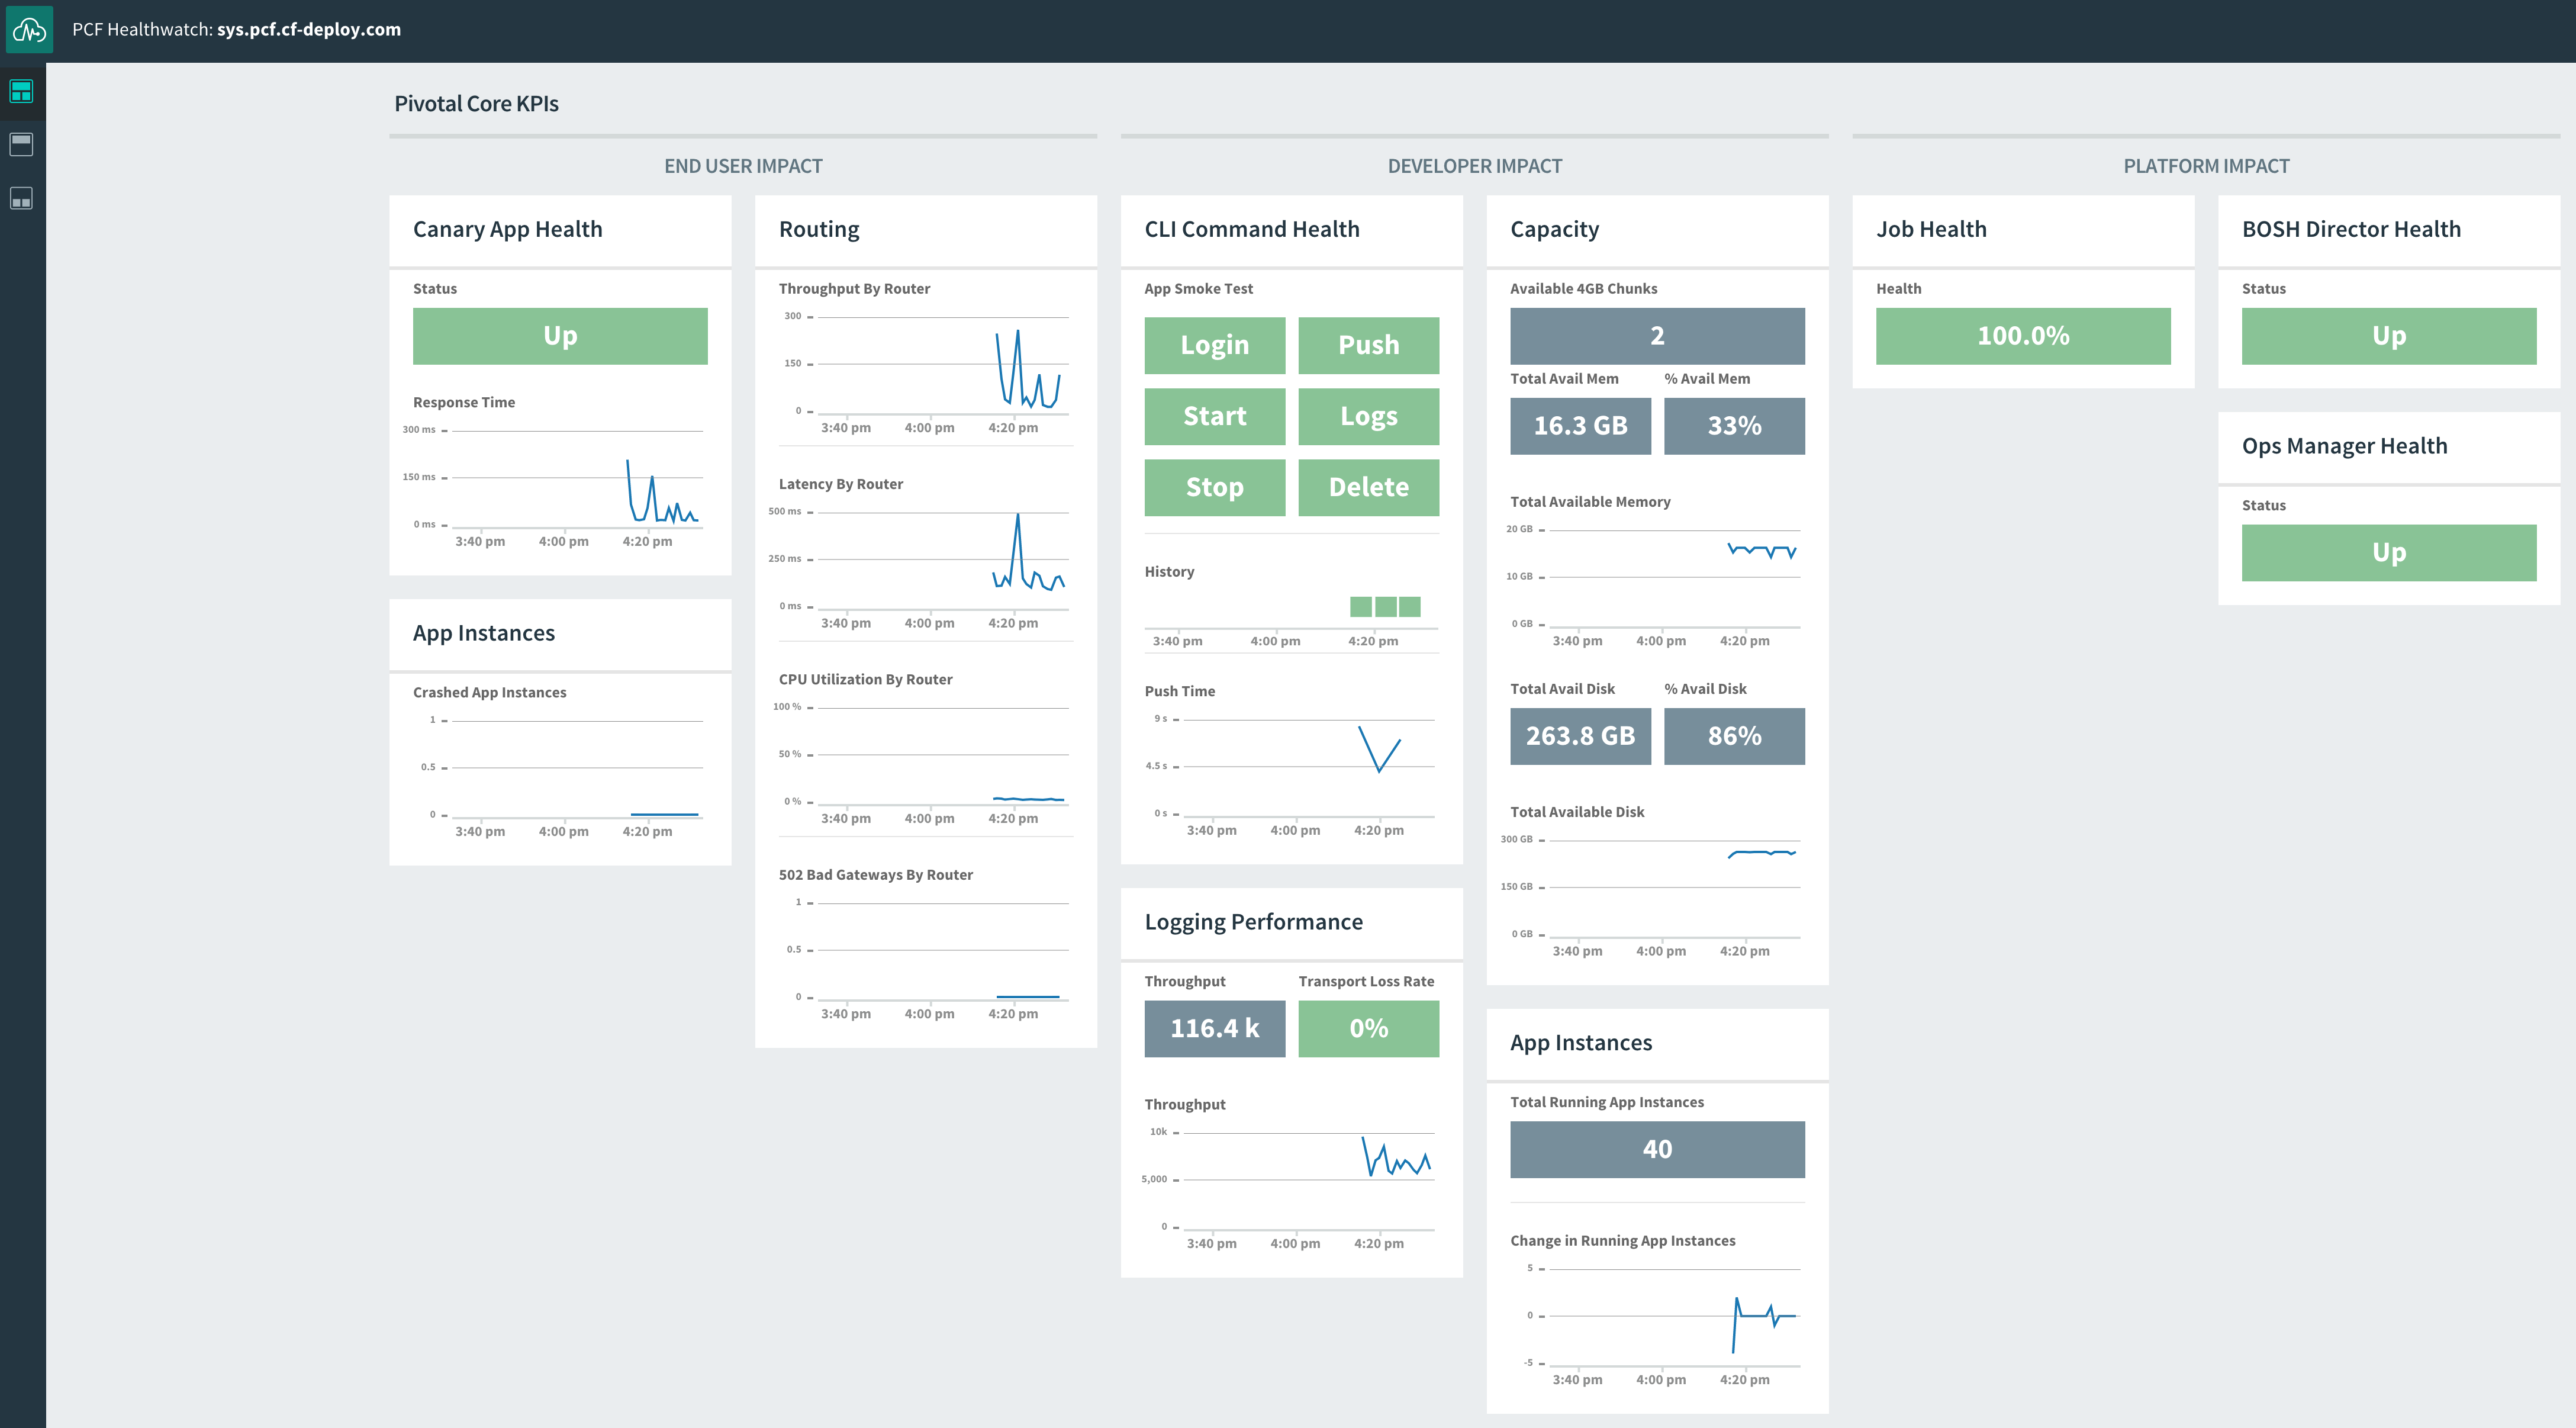The height and width of the screenshot is (1428, 2576).
Task: Open the top-panel view icon in sidebar
Action: click(22, 144)
